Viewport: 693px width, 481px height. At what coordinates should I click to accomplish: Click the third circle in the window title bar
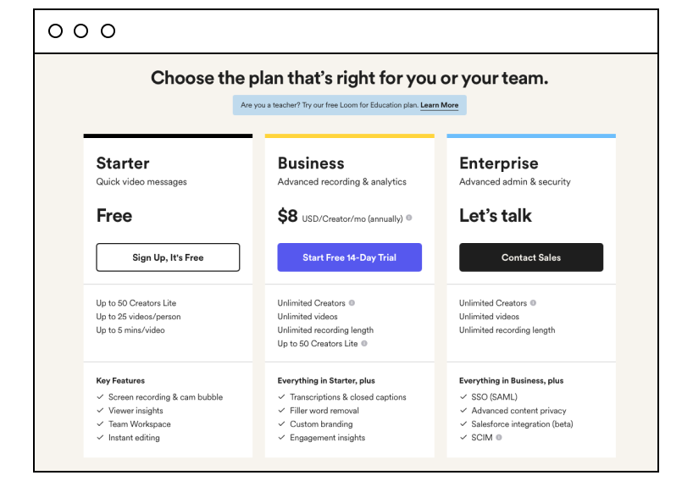click(108, 31)
